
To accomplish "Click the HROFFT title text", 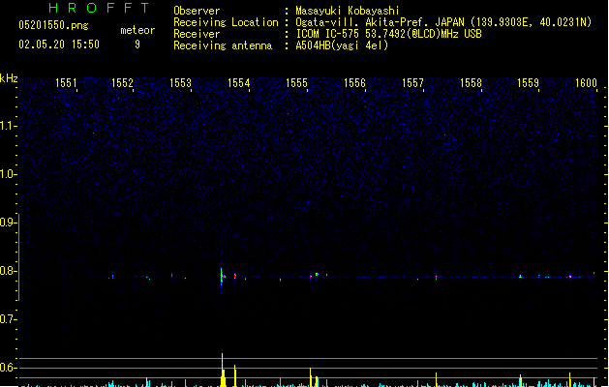I will click(99, 8).
